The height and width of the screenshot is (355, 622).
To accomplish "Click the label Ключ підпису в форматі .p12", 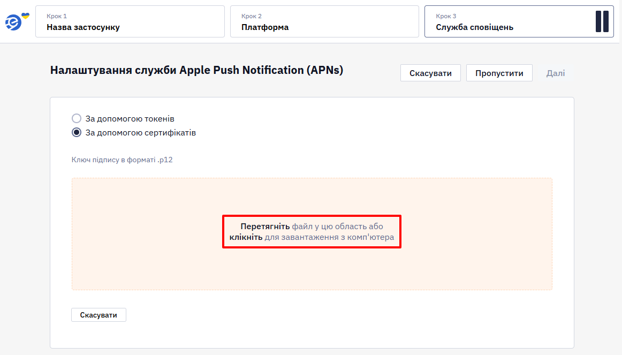I will (x=122, y=160).
